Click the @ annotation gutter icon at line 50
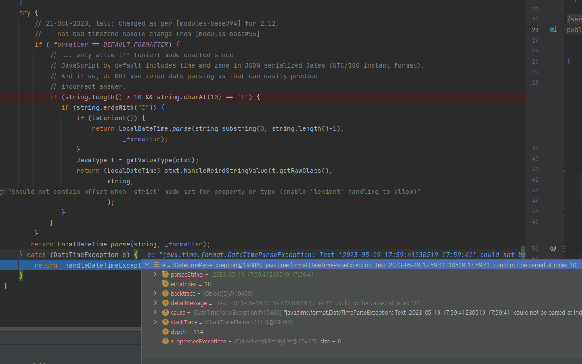 coord(553,248)
